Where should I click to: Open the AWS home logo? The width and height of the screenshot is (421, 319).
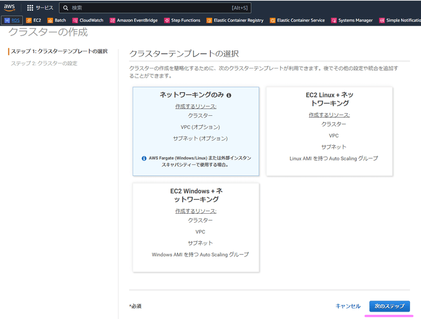point(9,8)
